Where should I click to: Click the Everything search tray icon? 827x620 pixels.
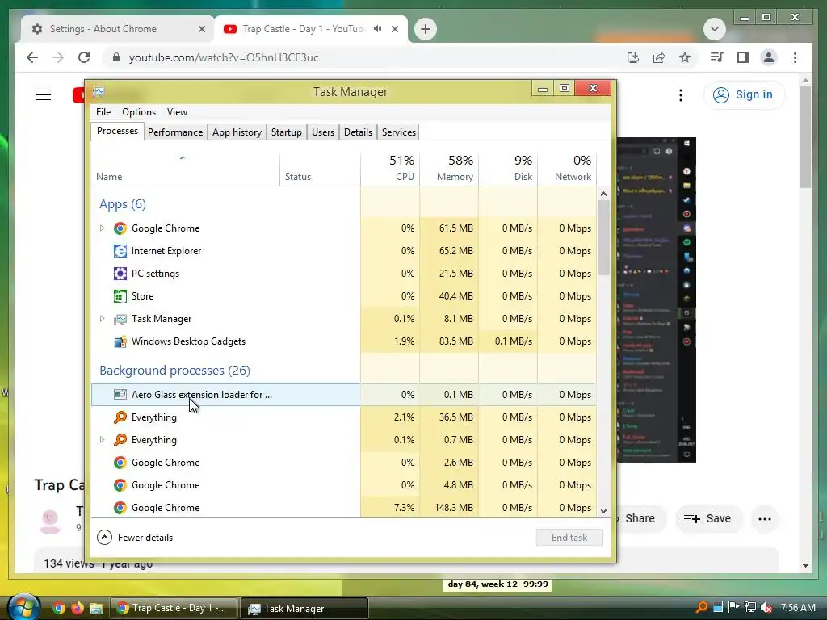(702, 608)
